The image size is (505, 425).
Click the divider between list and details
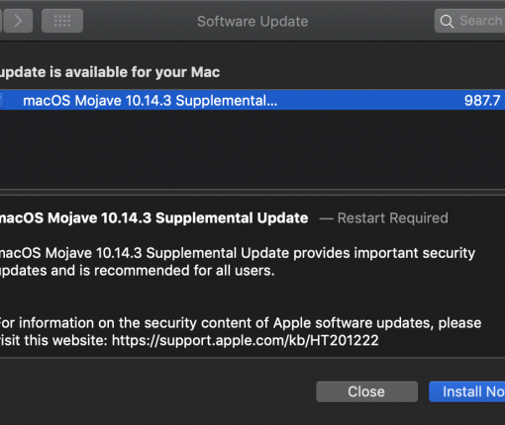click(252, 193)
